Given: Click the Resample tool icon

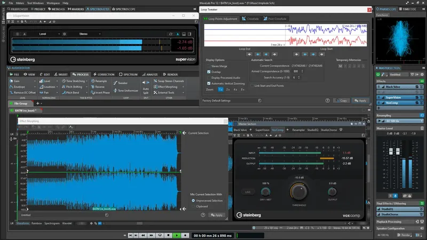Looking at the screenshot, I should tap(93, 81).
